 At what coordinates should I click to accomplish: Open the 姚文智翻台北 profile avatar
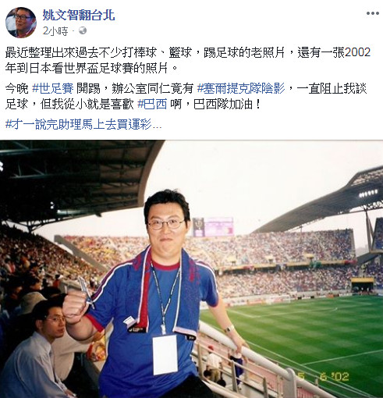tap(21, 23)
